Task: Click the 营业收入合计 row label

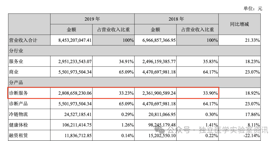Action: (x=20, y=40)
